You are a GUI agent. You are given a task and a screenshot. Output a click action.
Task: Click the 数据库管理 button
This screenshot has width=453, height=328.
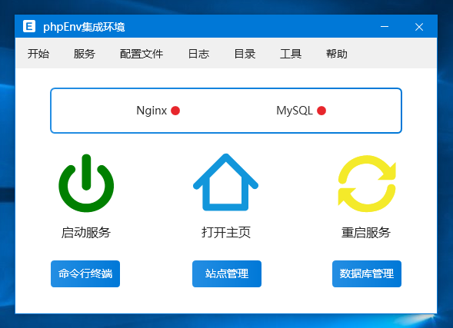tap(367, 273)
